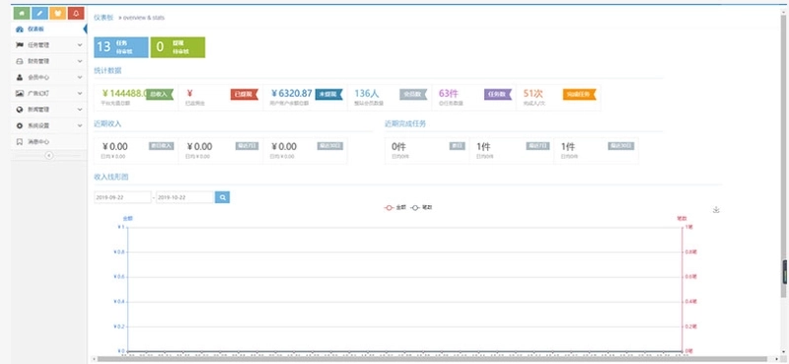Click the 51次 completion count
The width and height of the screenshot is (789, 364).
[x=534, y=93]
